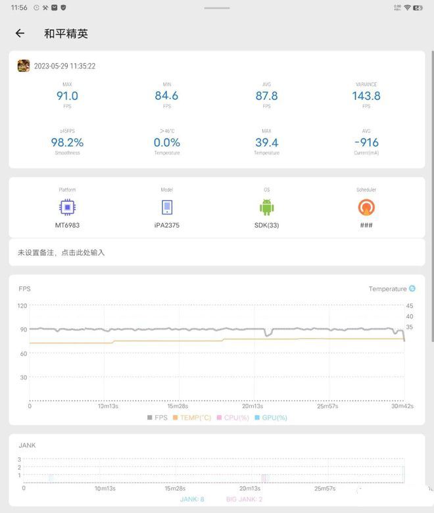
Task: Select the JANK: 8 legend label
Action: (192, 499)
